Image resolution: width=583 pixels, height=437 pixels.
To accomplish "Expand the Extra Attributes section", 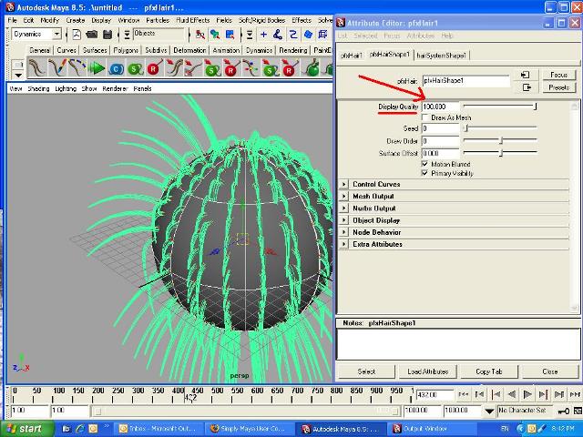I will [x=344, y=244].
